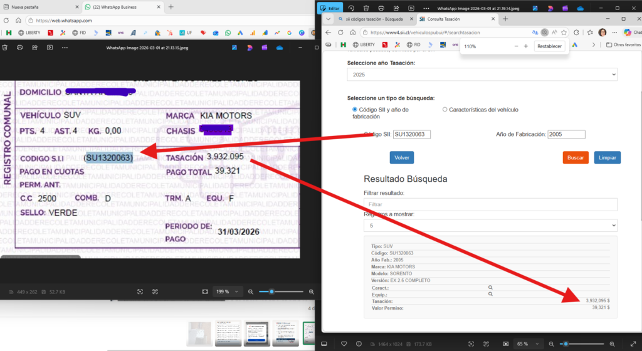Open the WhatsApp bookmark in the bookmarks bar

[x=228, y=33]
